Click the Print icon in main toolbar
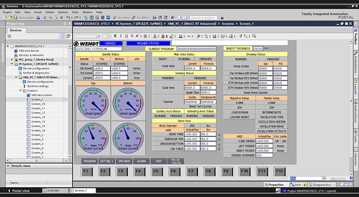This screenshot has height=197, width=359. point(38,17)
